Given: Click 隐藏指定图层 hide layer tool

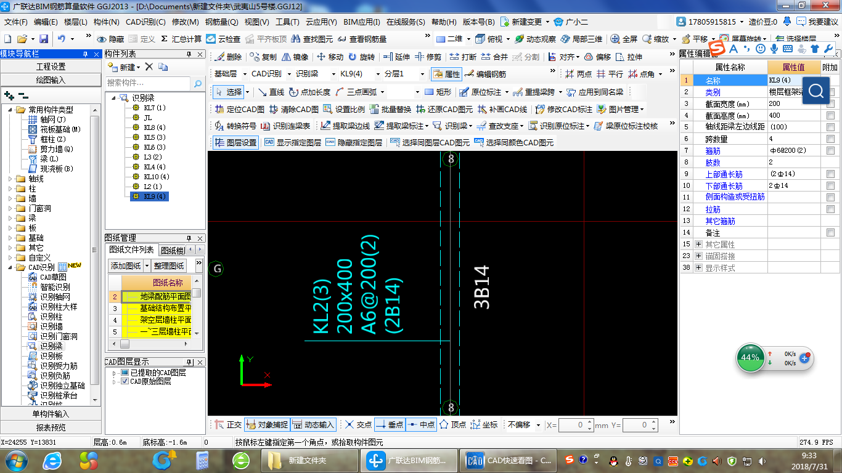Looking at the screenshot, I should [354, 142].
